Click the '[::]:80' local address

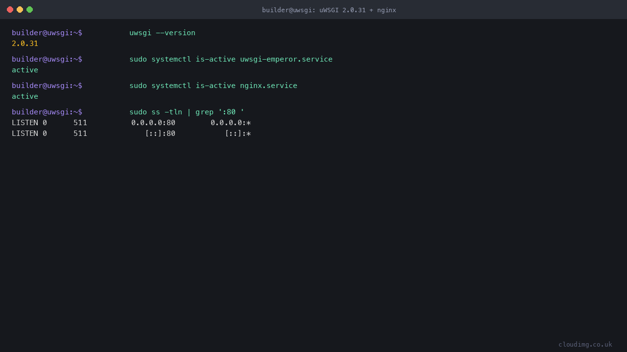[160, 133]
